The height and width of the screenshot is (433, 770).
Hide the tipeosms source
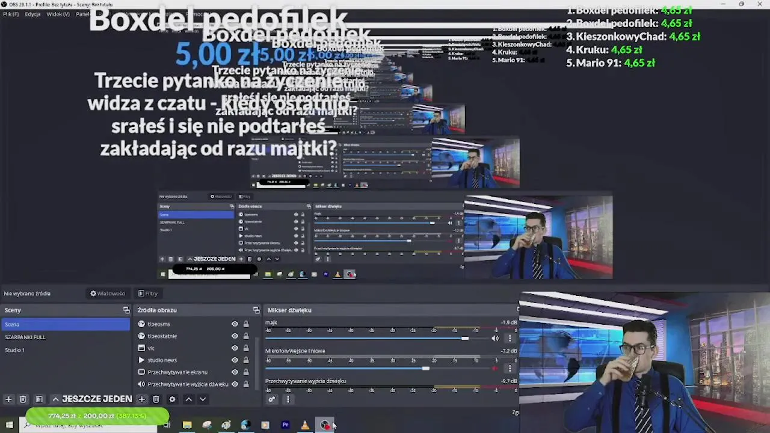coord(235,324)
